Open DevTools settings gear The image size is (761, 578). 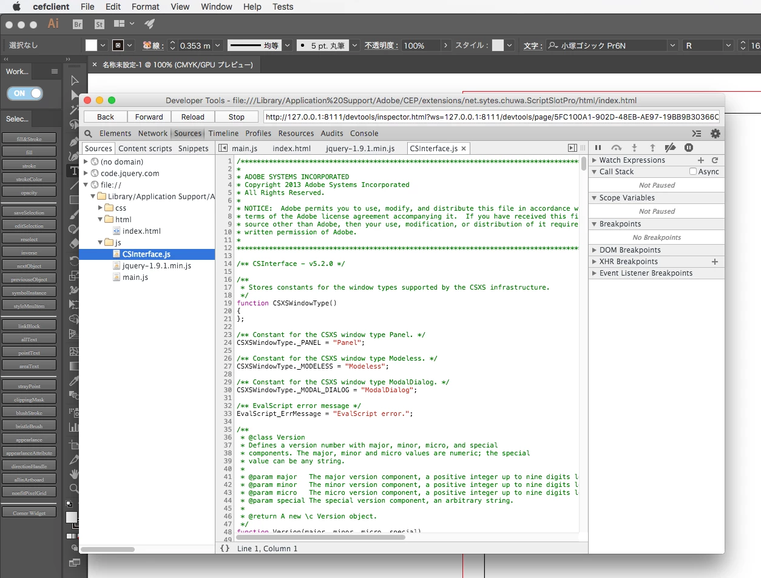[x=715, y=134]
